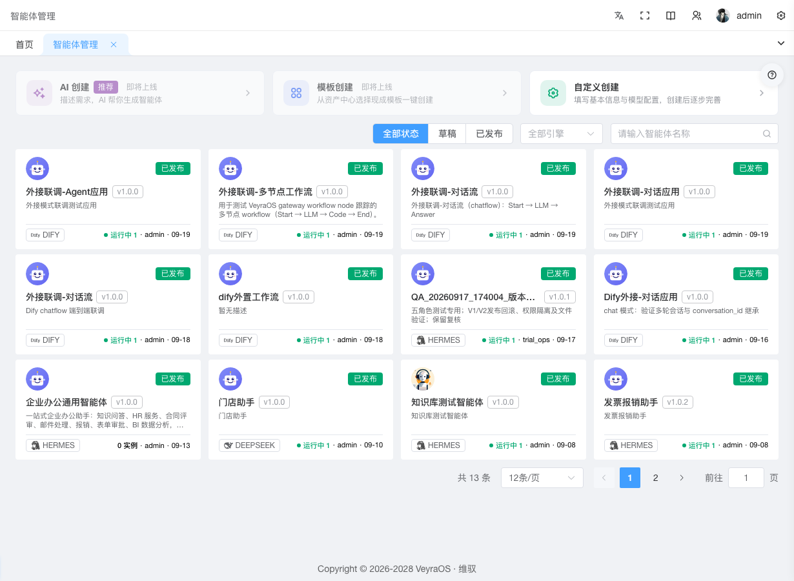This screenshot has width=794, height=581.
Task: Click the search magnifier icon
Action: coord(767,134)
